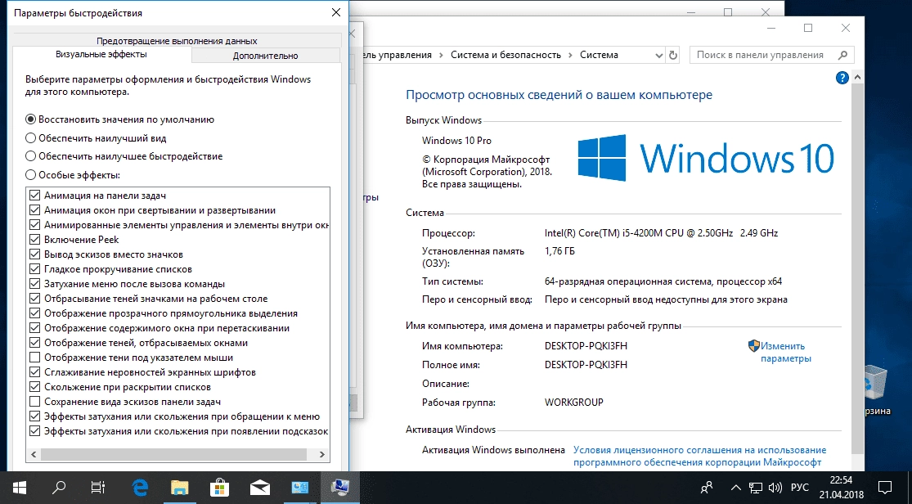
Task: Open taskbar search magnifier
Action: 59,487
